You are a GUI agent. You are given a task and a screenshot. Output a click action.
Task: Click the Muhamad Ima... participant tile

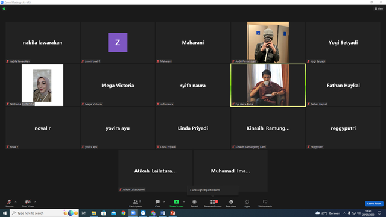click(x=230, y=171)
